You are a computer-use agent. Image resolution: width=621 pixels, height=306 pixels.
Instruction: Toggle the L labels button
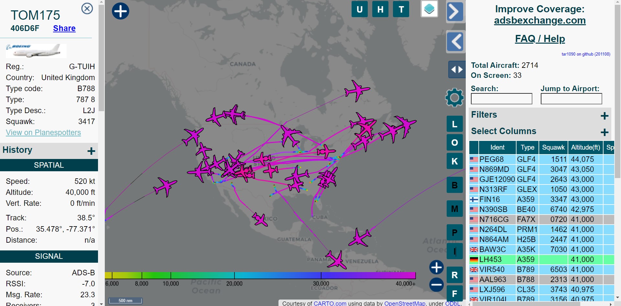[454, 124]
